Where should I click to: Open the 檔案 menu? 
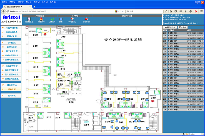4,2
